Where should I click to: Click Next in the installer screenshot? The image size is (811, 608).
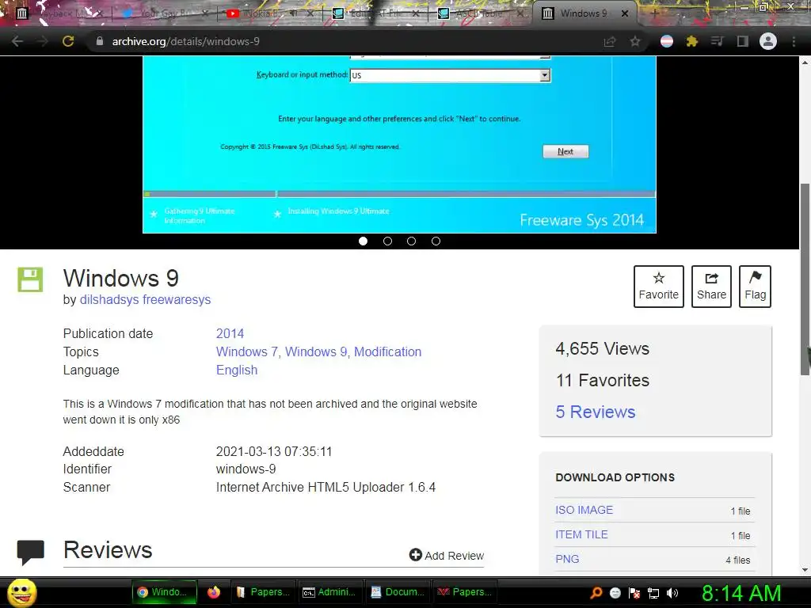click(565, 151)
